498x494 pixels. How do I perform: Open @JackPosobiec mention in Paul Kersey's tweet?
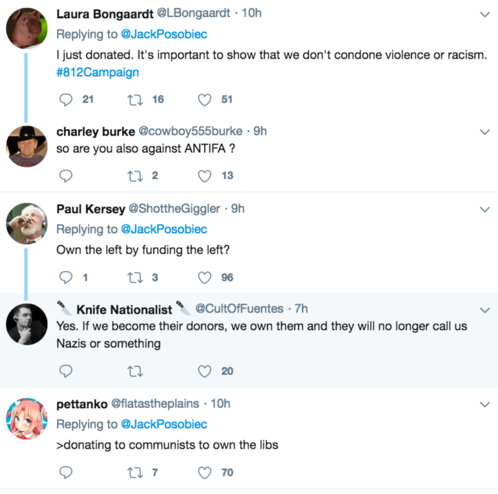[x=164, y=229]
